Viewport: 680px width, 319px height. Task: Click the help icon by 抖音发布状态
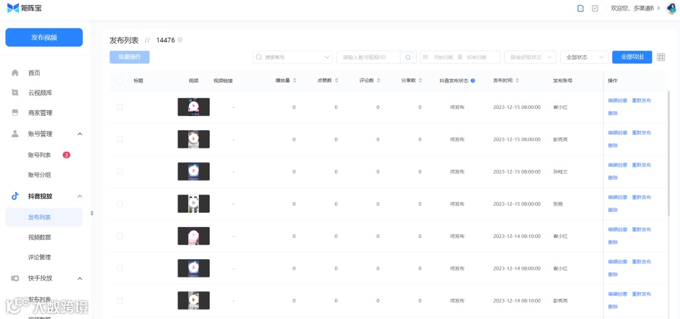[x=473, y=81]
